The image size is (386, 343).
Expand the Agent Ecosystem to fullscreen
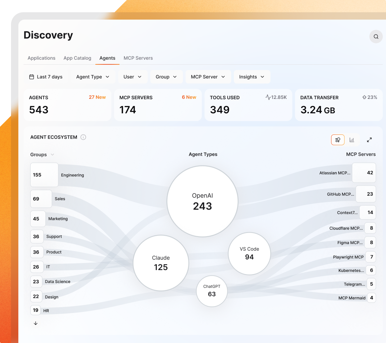tap(369, 140)
